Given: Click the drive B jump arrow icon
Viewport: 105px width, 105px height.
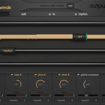Looking at the screenshot, I should tap(59, 75).
